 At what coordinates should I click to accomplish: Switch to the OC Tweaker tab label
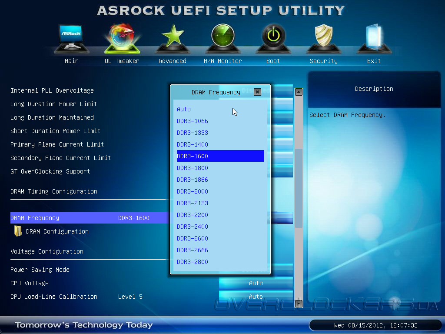(122, 61)
